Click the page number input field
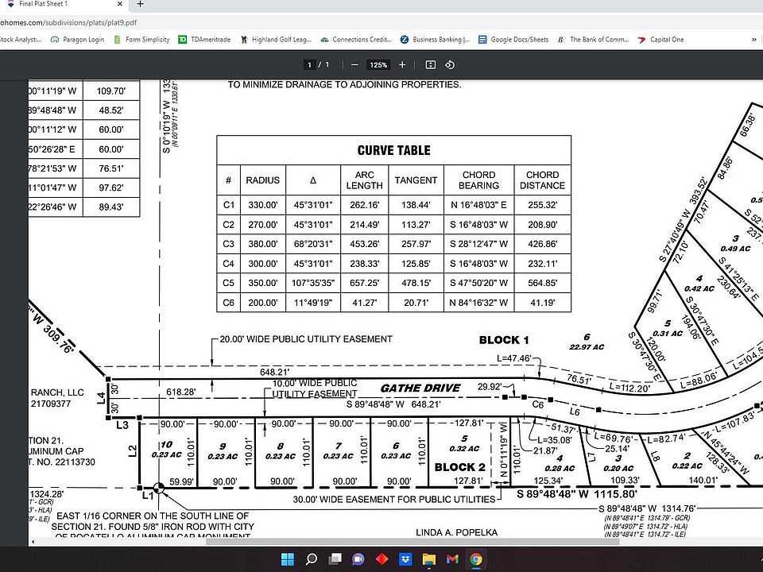The image size is (763, 572). pos(308,65)
